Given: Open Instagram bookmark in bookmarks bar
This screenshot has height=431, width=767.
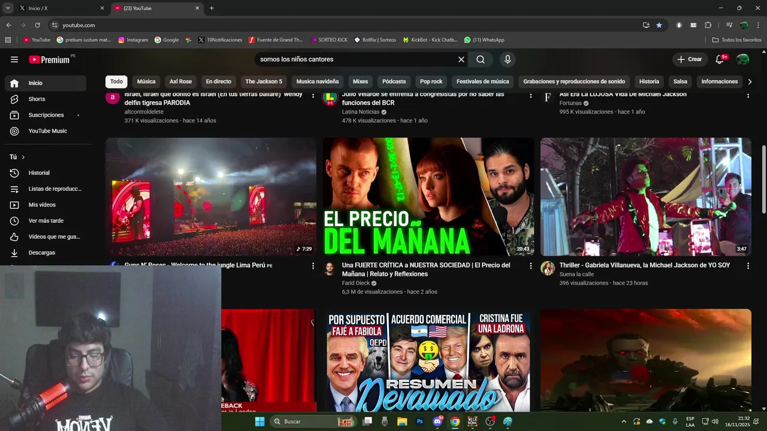Looking at the screenshot, I should (x=133, y=40).
